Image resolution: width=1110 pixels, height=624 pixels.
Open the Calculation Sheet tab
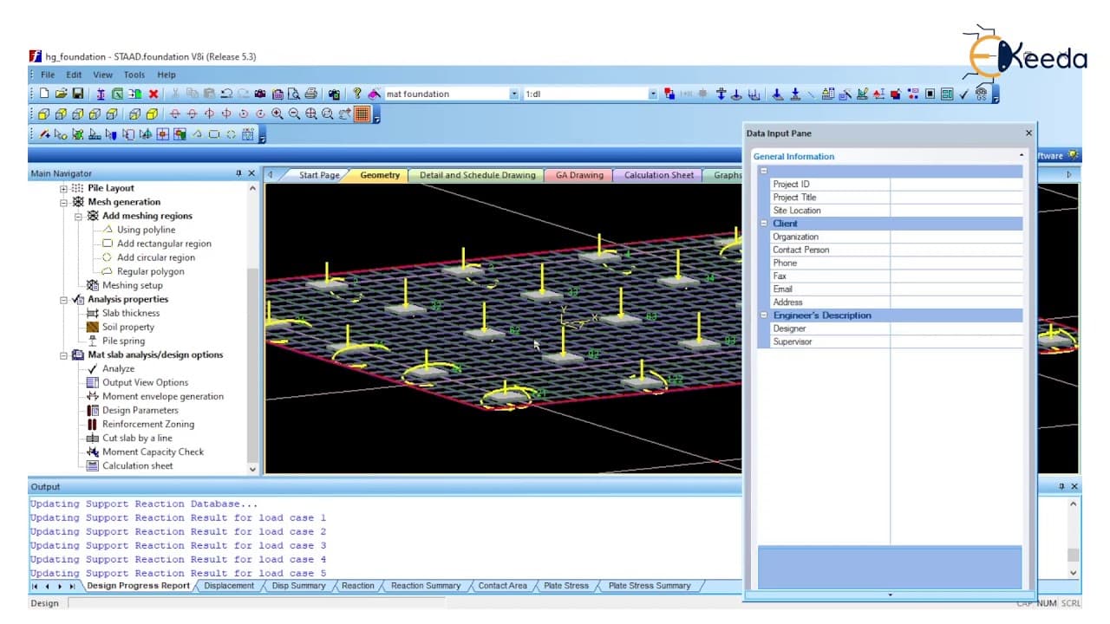pyautogui.click(x=659, y=175)
